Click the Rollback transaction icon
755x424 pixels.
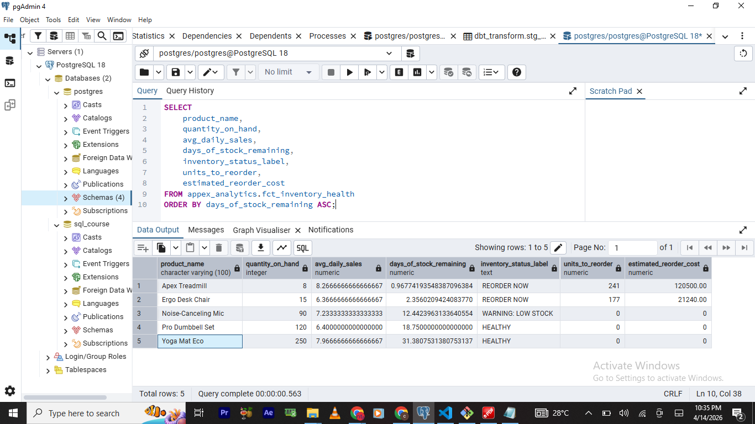click(x=467, y=72)
